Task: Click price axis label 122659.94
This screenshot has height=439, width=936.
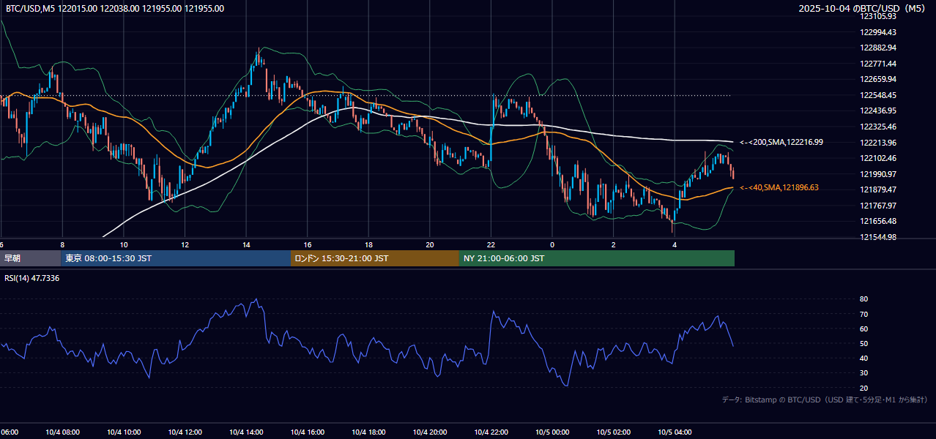Action: [878, 79]
